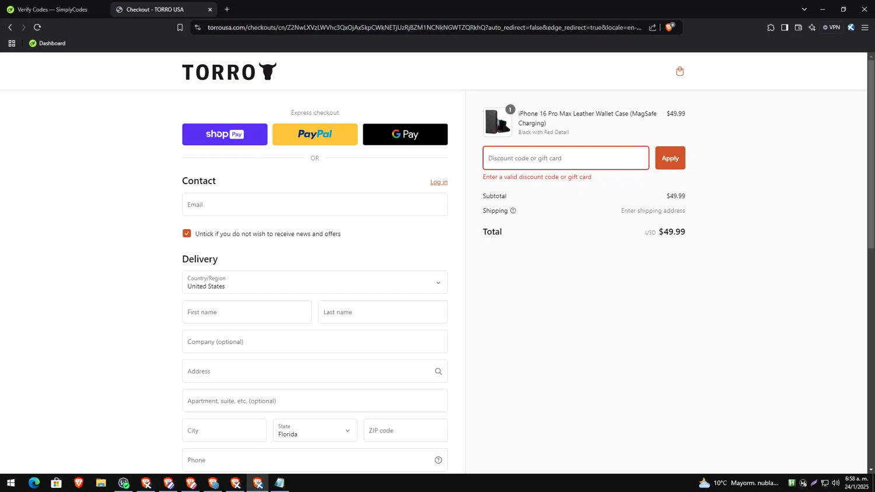
Task: Pay with PayPal button
Action: [x=315, y=134]
